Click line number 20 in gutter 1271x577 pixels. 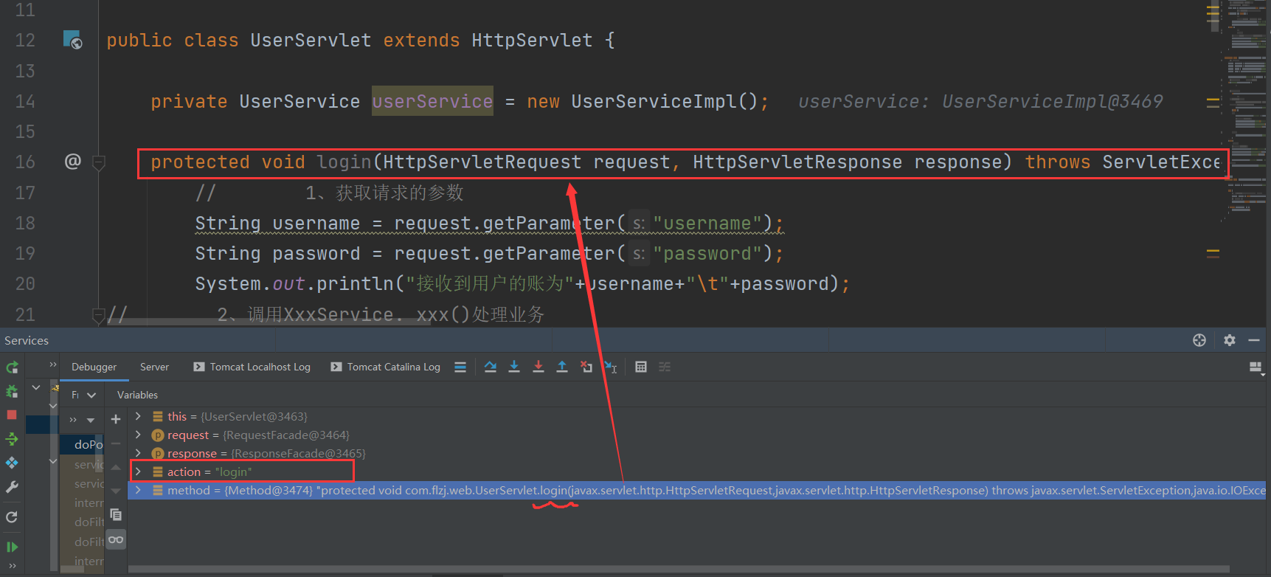click(25, 283)
